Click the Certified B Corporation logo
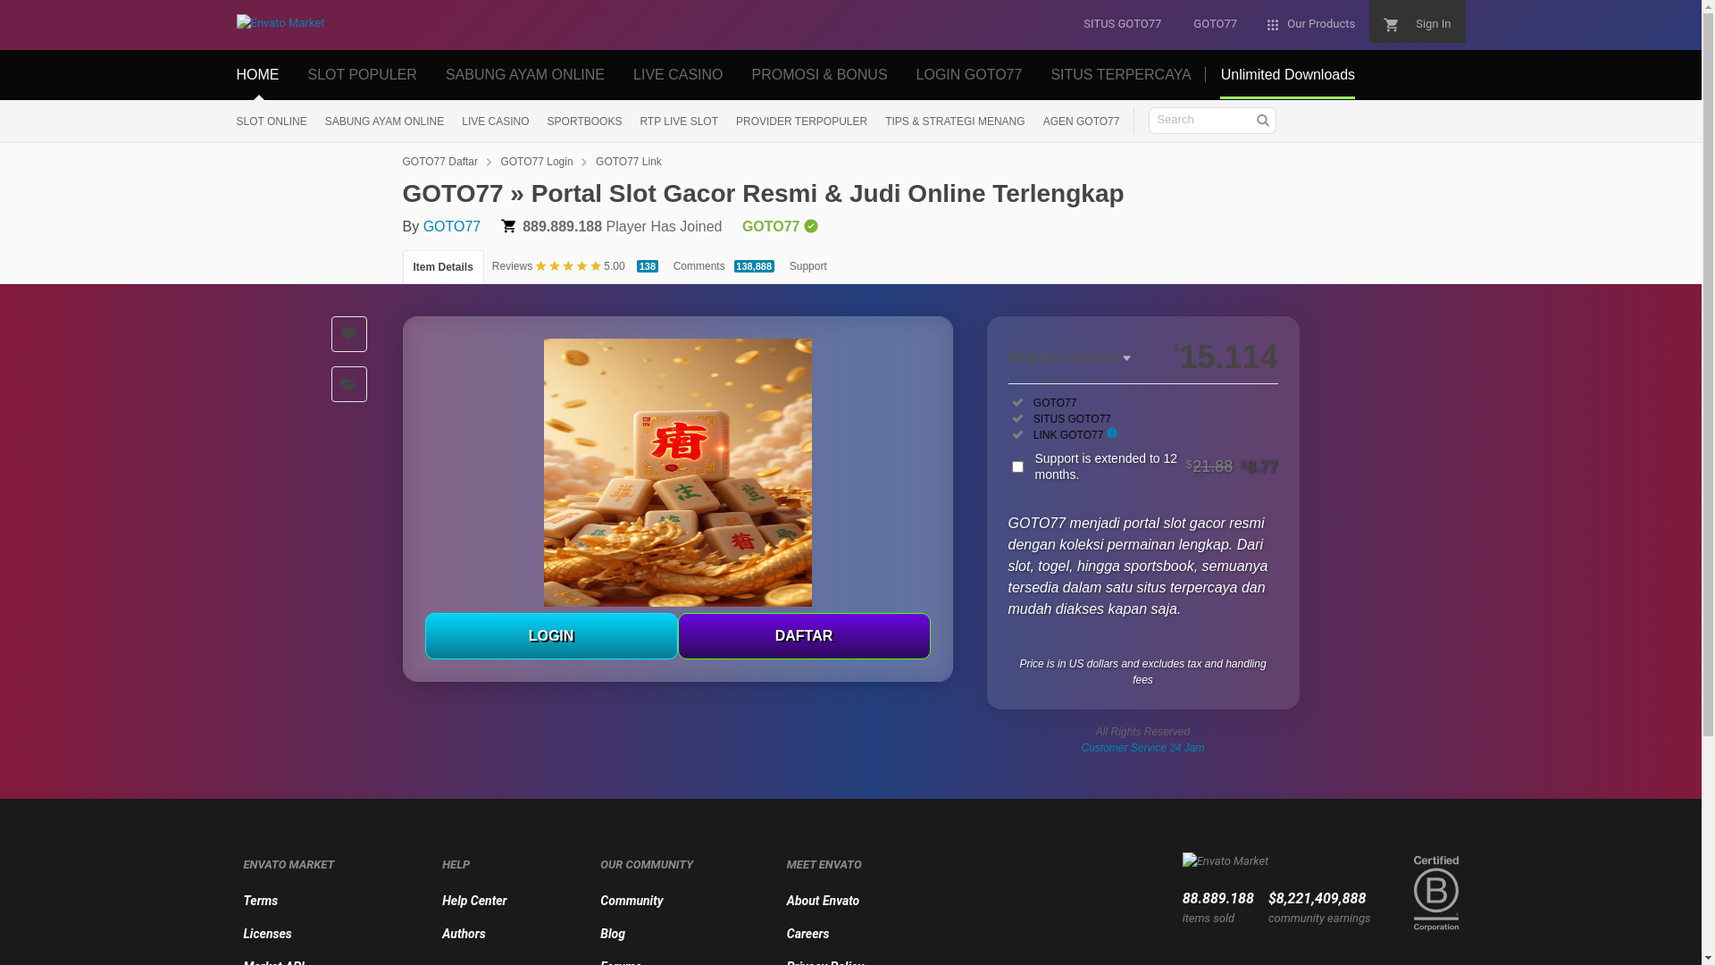1715x965 pixels. tap(1435, 894)
